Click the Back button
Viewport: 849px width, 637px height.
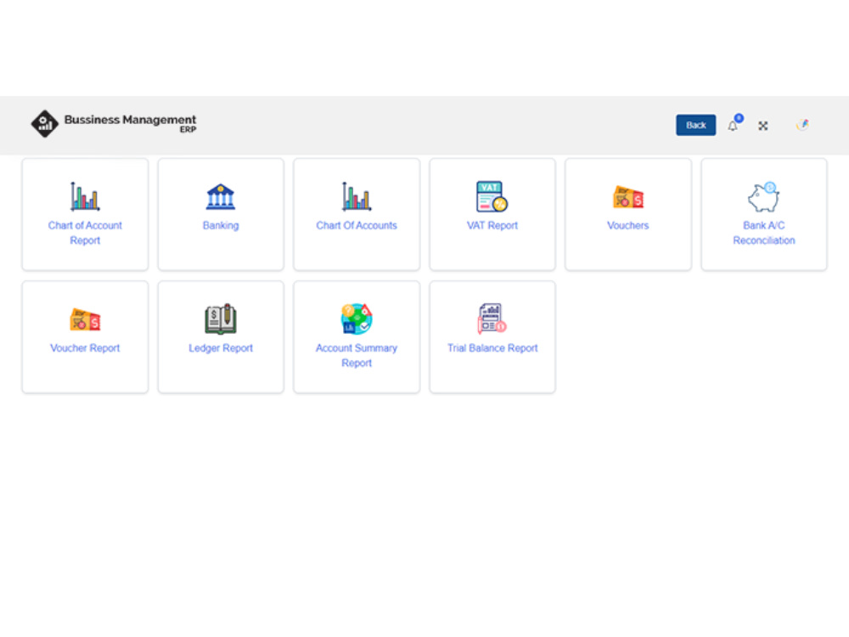coord(696,125)
